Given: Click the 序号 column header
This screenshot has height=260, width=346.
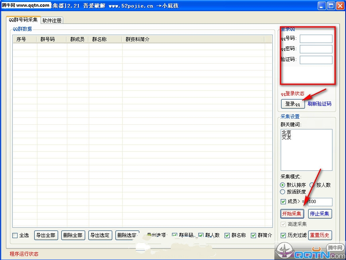Looking at the screenshot, I should point(25,39).
